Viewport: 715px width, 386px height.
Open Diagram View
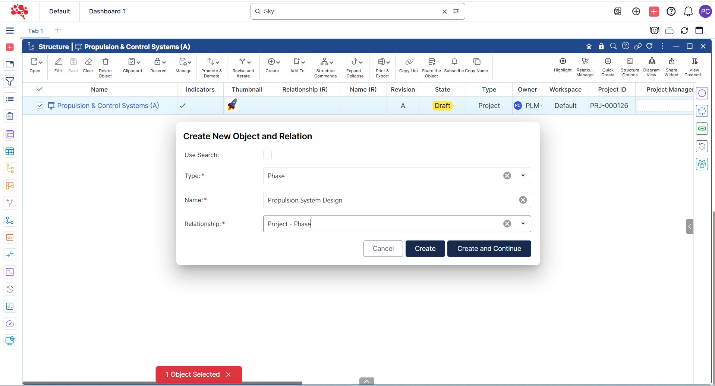click(651, 61)
